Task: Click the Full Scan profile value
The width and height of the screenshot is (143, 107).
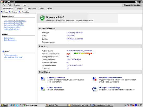Action: 70,36
